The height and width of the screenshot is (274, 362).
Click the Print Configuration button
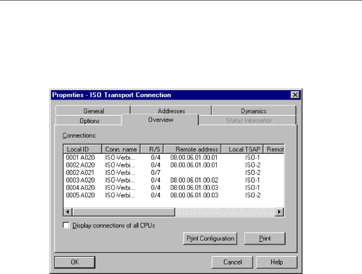[210, 238]
